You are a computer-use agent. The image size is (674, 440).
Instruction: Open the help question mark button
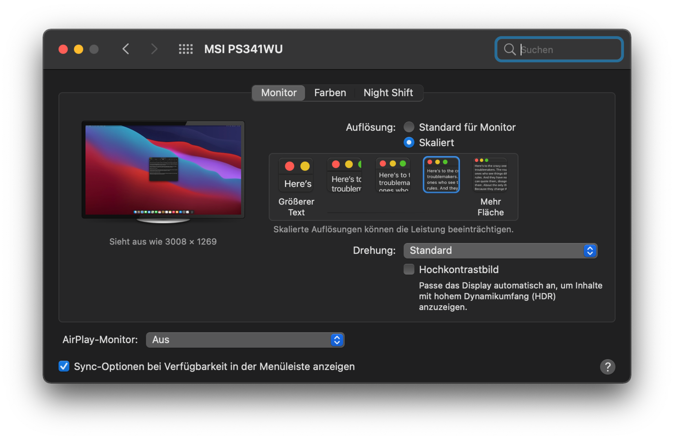607,367
